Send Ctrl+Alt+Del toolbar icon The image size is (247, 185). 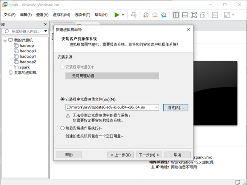point(134,15)
